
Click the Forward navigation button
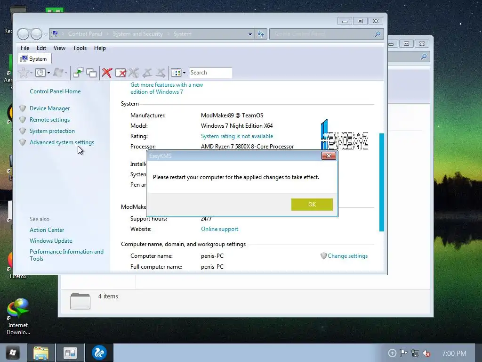point(36,34)
